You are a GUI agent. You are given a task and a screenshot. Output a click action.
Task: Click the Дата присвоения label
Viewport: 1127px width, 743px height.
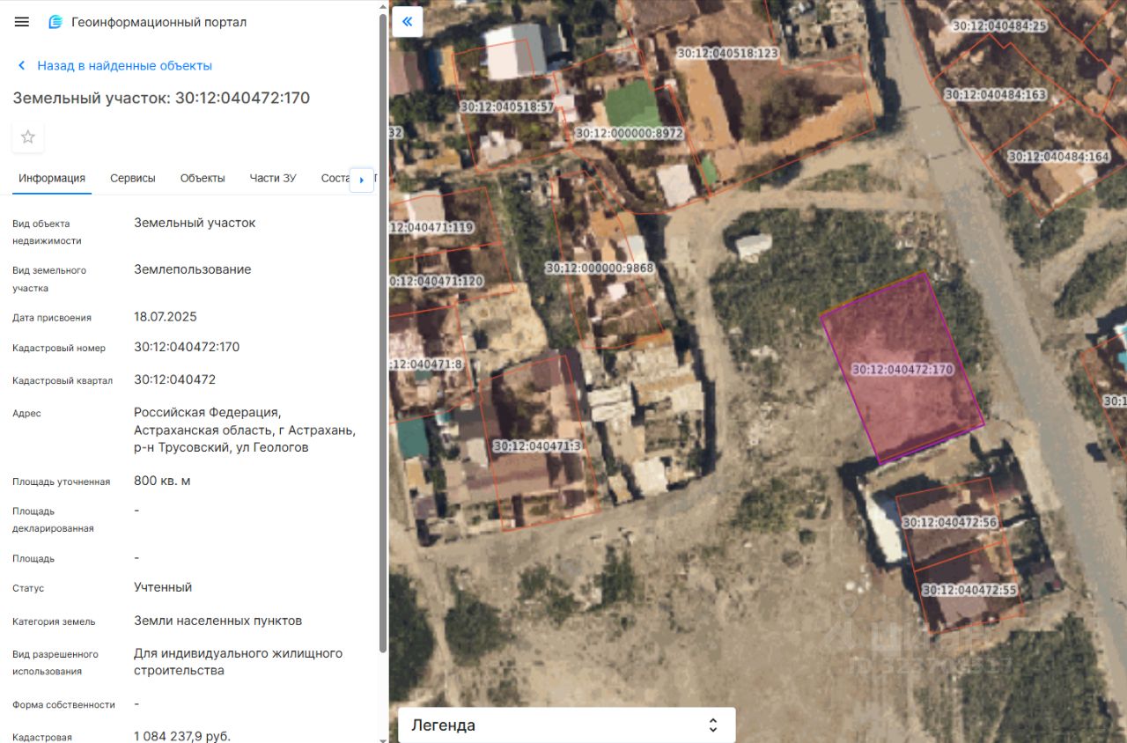52,318
